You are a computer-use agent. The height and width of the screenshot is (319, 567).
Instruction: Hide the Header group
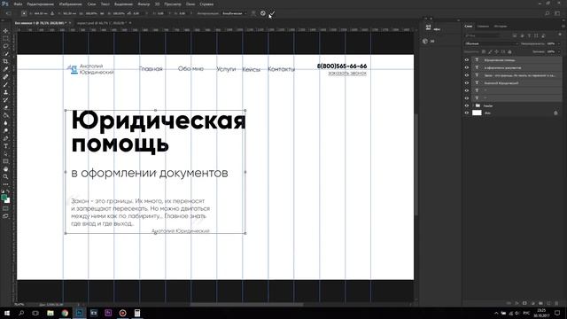pyautogui.click(x=467, y=105)
